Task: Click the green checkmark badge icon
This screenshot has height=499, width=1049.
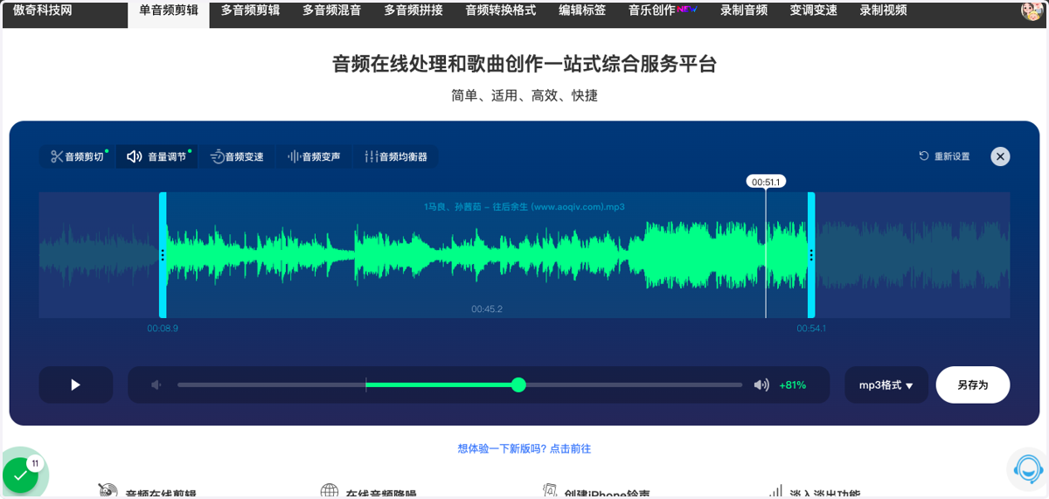Action: point(19,475)
